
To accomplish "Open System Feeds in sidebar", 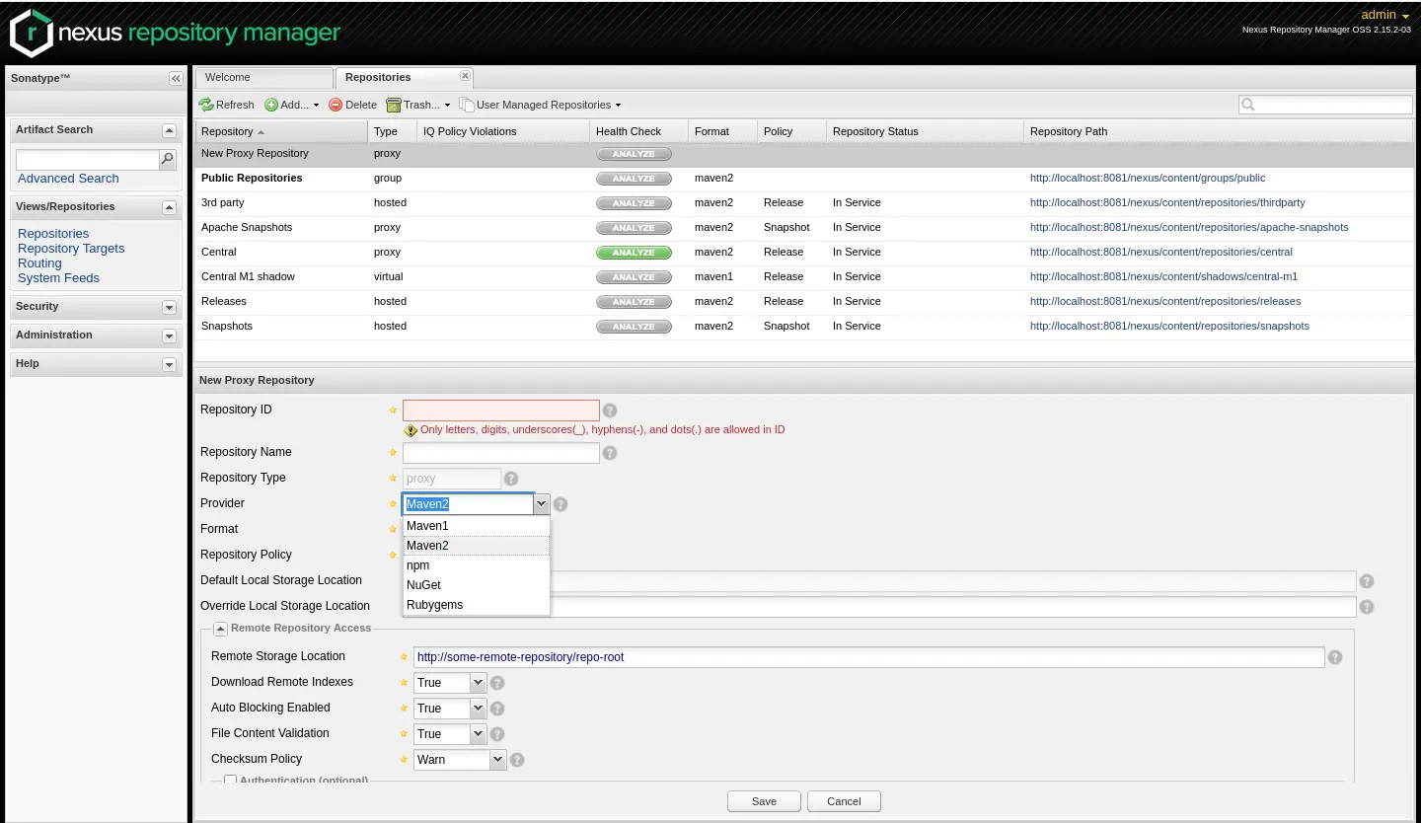I will coord(58,278).
